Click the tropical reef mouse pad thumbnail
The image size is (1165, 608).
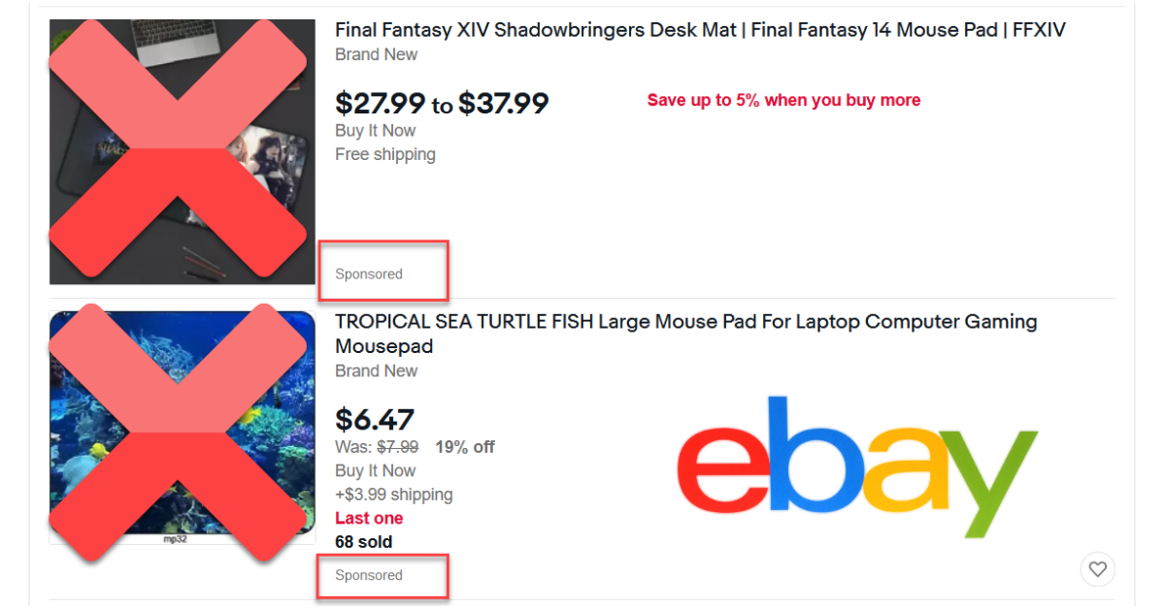click(183, 428)
